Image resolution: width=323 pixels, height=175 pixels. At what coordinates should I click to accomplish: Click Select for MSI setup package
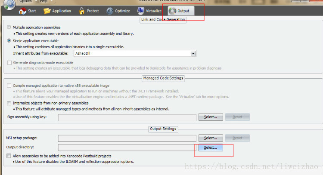(x=211, y=138)
